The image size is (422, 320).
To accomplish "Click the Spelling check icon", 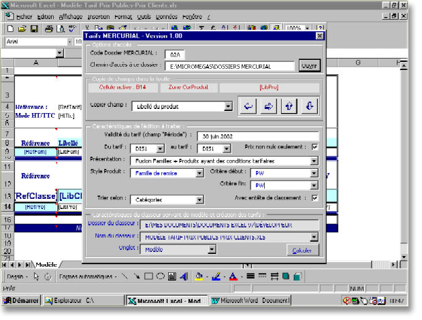I will [73, 29].
